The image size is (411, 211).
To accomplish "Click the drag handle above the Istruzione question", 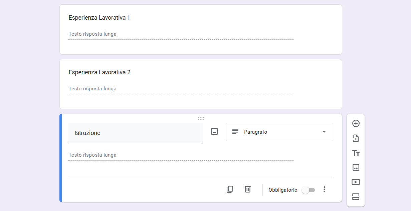I will point(201,118).
